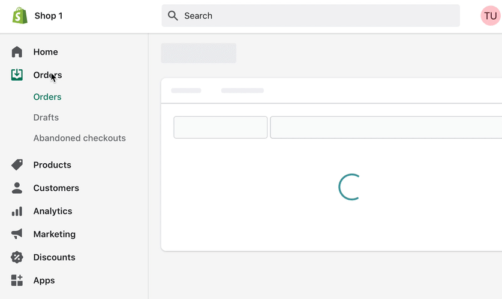Open the Apps section
502x299 pixels.
pos(44,280)
